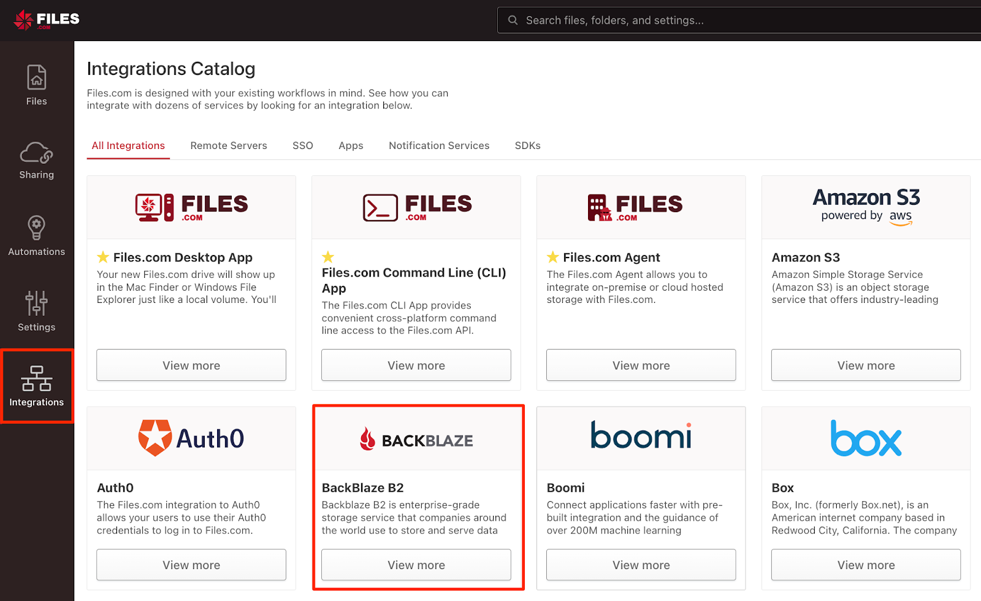Click the Files.com Desktop App title
The height and width of the screenshot is (601, 981).
183,258
